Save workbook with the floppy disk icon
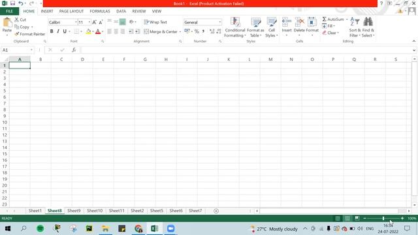418x235 pixels. tap(12, 3)
